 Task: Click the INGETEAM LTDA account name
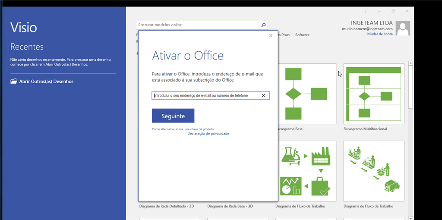(372, 23)
